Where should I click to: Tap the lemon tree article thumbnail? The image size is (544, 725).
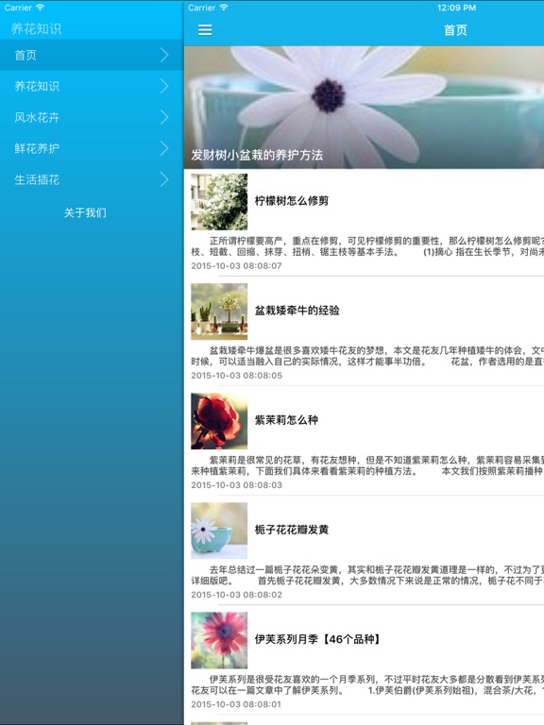point(219,202)
